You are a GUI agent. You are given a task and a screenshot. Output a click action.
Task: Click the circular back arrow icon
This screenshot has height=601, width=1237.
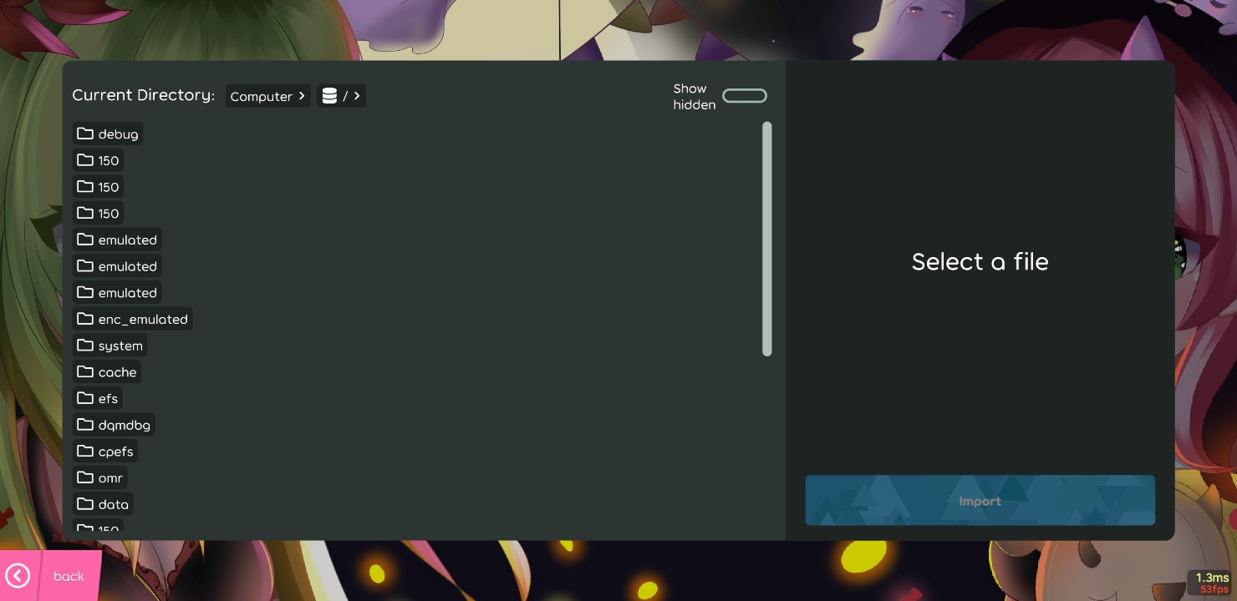[x=18, y=576]
